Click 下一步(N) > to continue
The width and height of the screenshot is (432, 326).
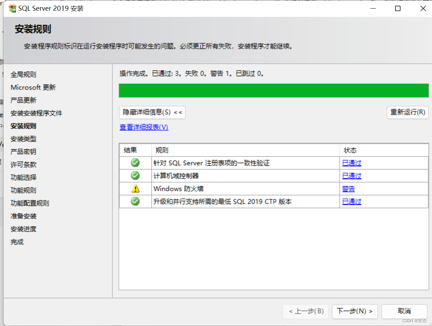(355, 311)
